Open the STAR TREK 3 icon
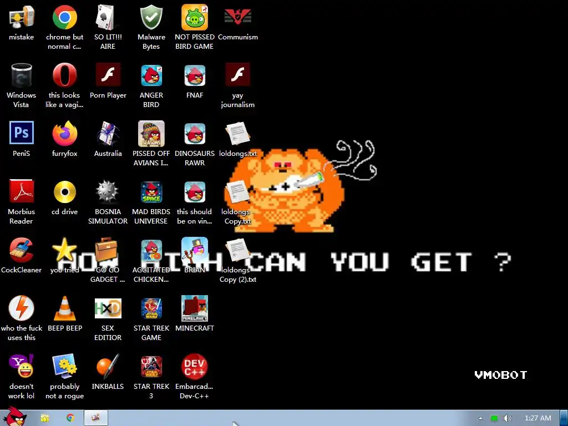 tap(151, 367)
